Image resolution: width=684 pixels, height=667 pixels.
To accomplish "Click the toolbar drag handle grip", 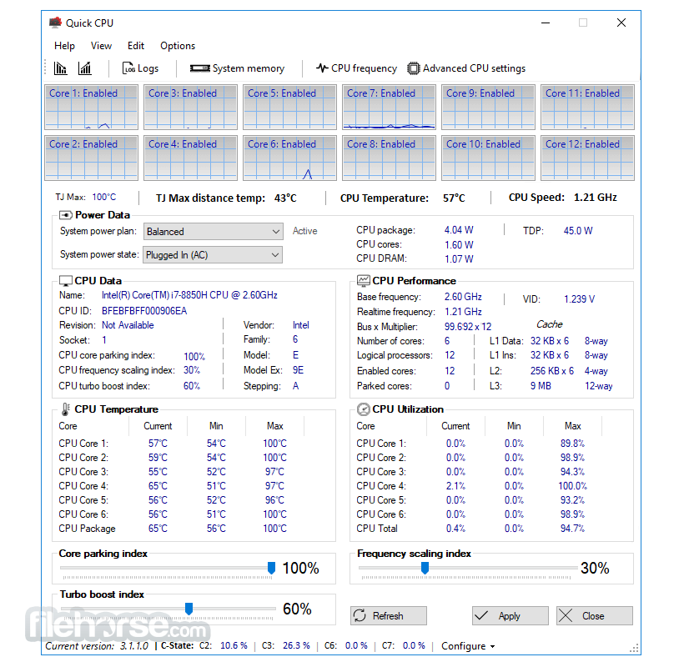I will (x=45, y=68).
